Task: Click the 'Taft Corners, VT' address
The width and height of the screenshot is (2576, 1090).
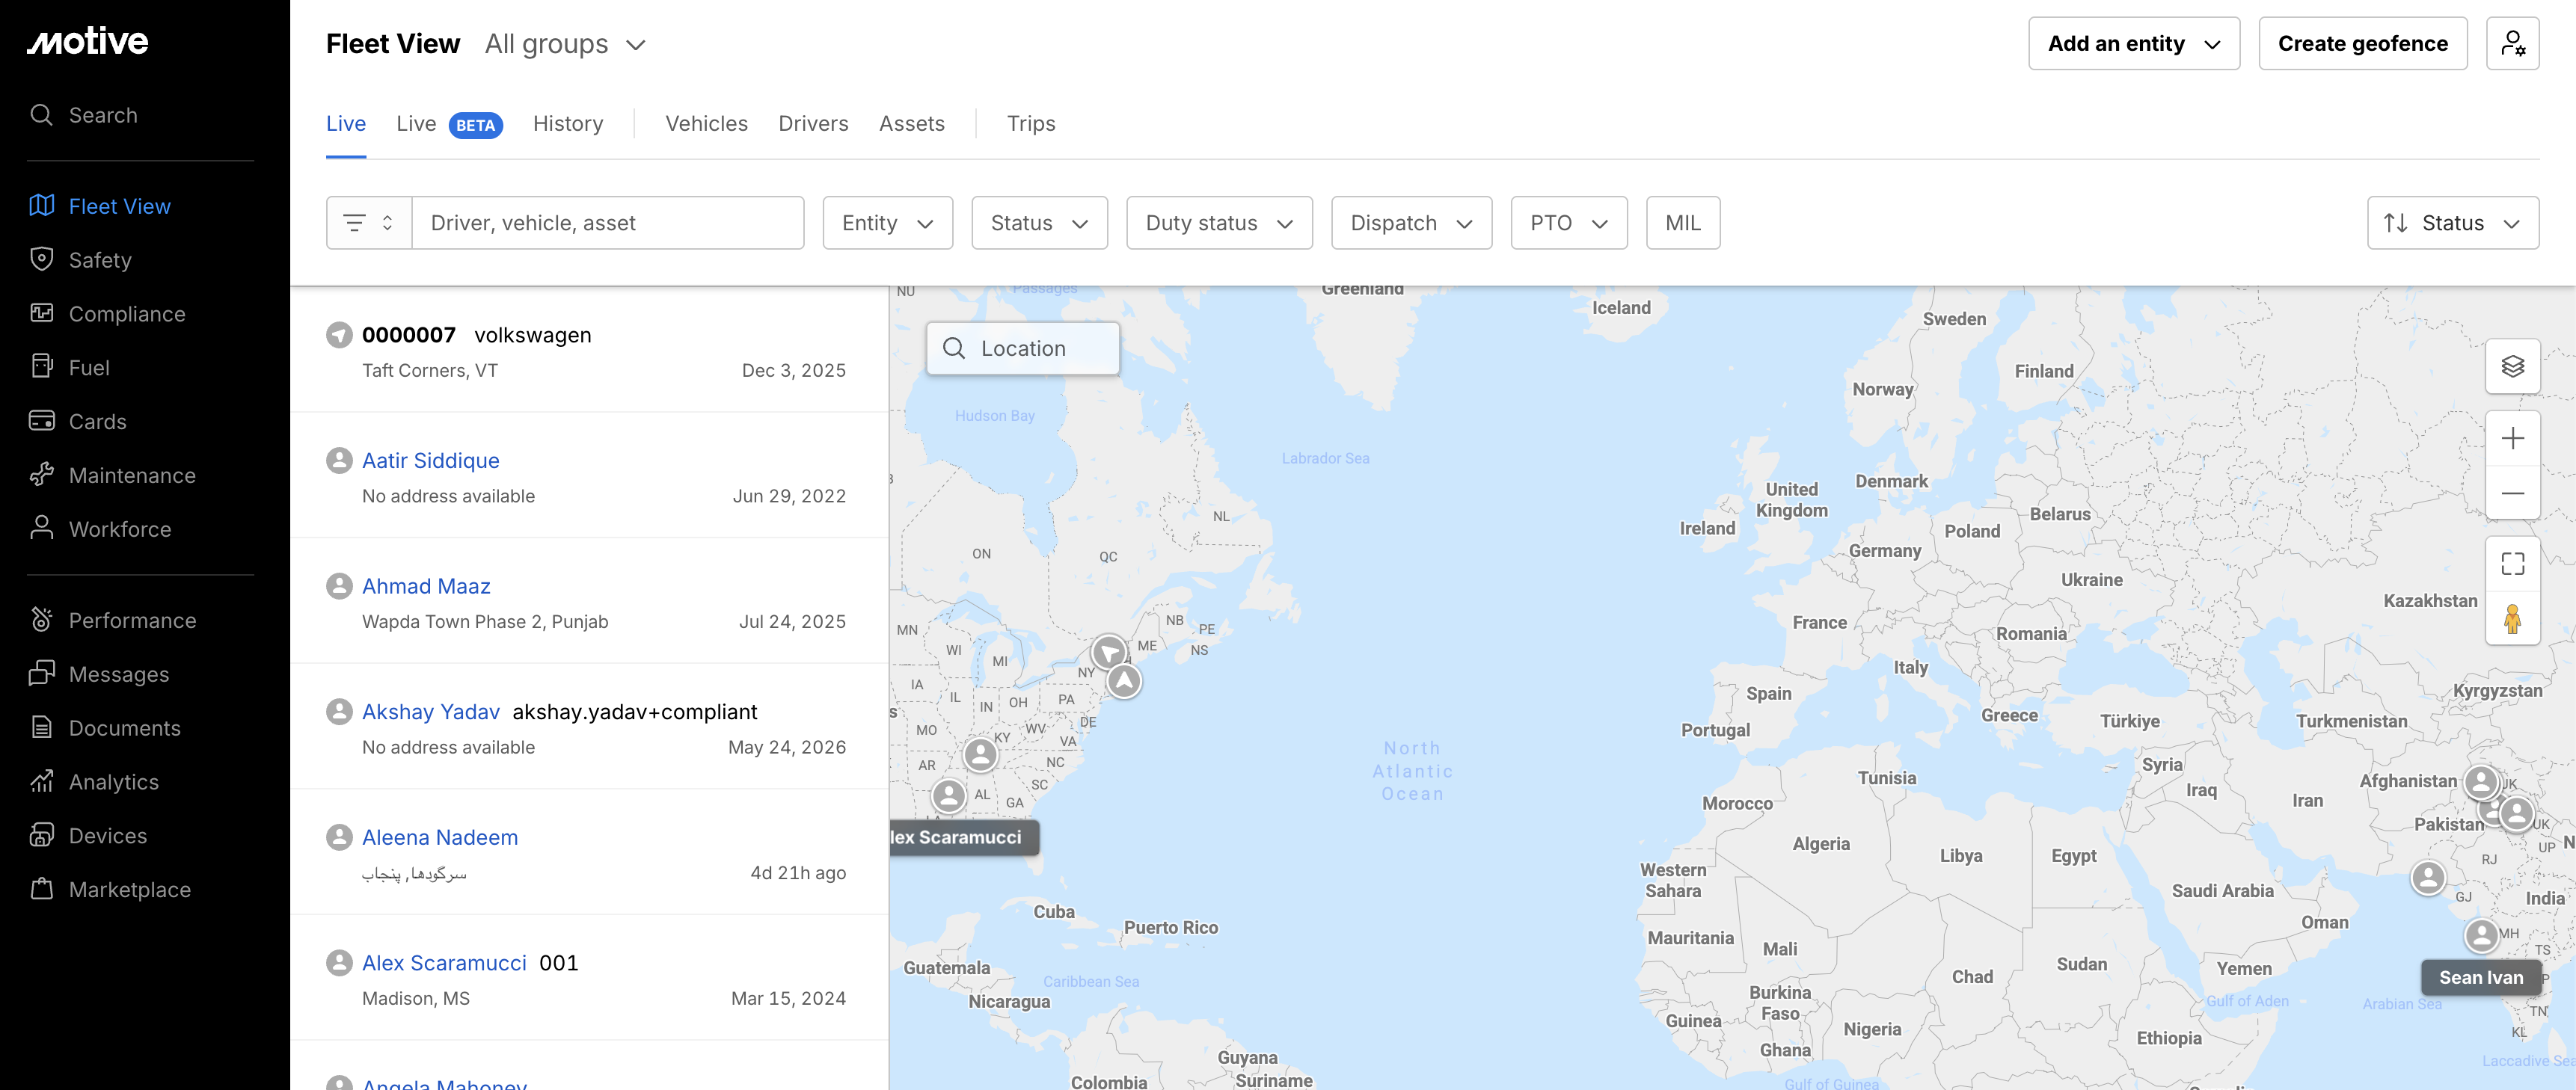Action: pyautogui.click(x=430, y=371)
